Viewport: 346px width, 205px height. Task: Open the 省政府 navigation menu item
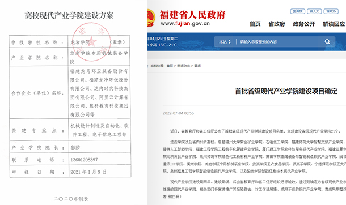[277, 24]
